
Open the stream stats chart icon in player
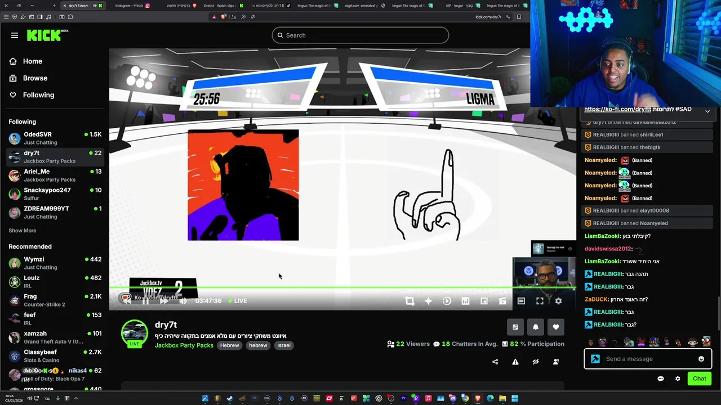465,301
